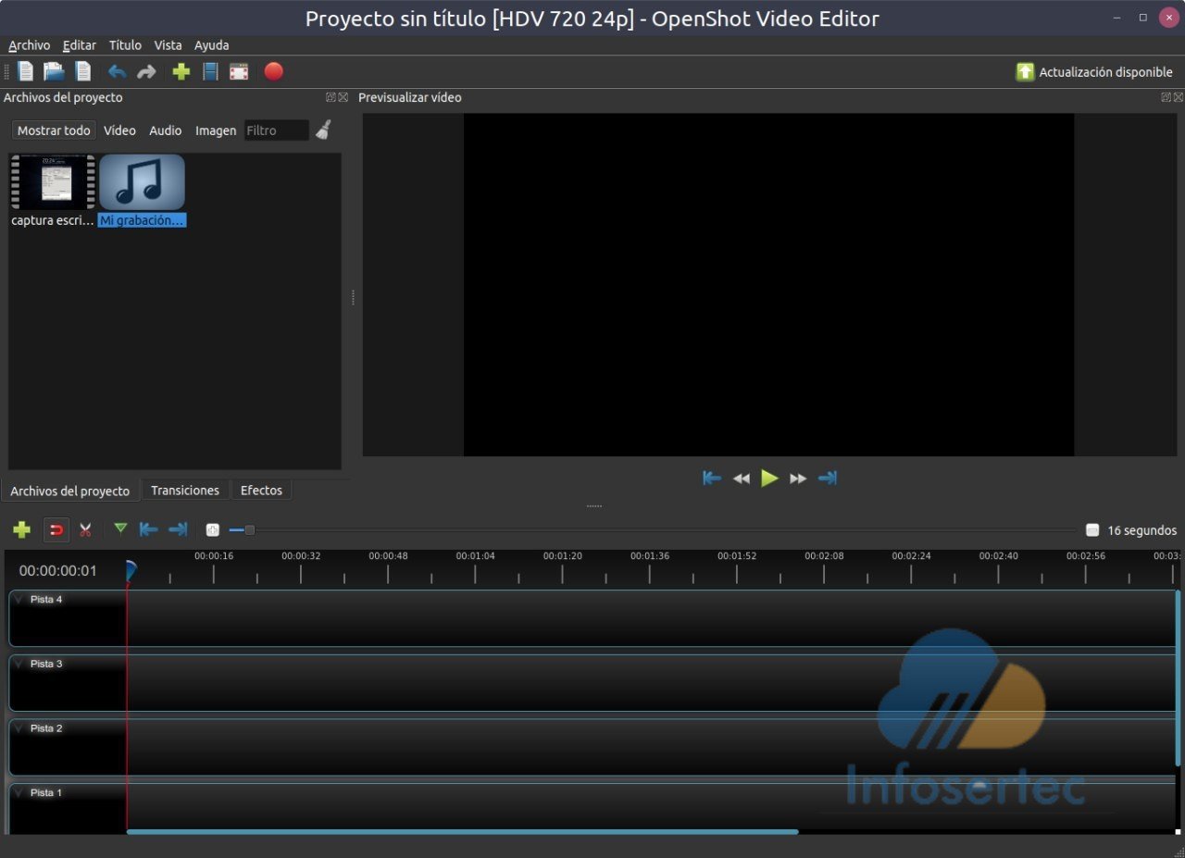Open the Archivo menu

coord(30,45)
